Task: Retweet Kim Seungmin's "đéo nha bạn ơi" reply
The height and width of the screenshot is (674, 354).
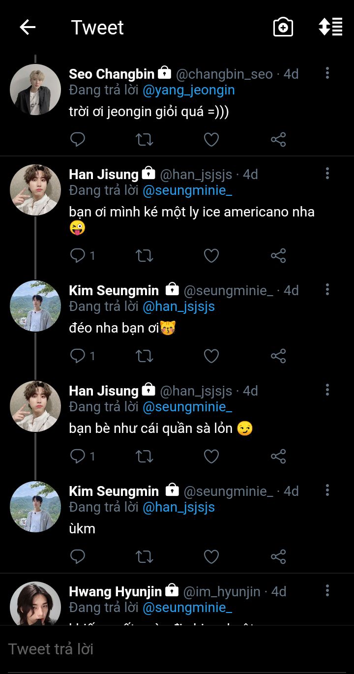Action: (x=144, y=356)
